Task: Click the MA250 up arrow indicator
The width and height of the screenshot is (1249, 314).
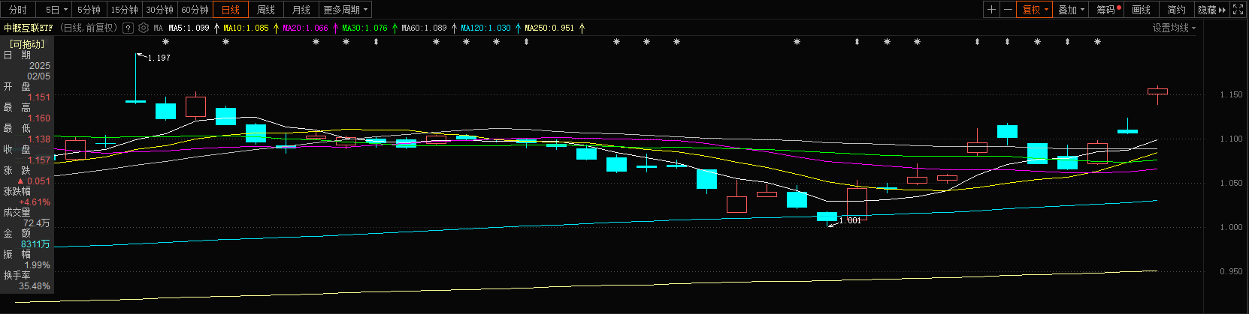Action: click(x=582, y=28)
